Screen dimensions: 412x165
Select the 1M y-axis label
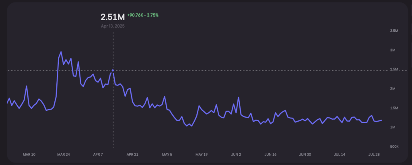click(394, 127)
